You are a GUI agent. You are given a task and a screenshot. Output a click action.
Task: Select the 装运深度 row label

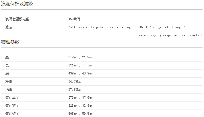(x=12, y=114)
